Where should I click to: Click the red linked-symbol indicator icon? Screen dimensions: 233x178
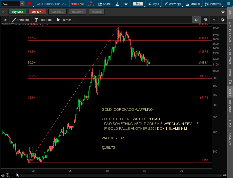(x=29, y=4)
